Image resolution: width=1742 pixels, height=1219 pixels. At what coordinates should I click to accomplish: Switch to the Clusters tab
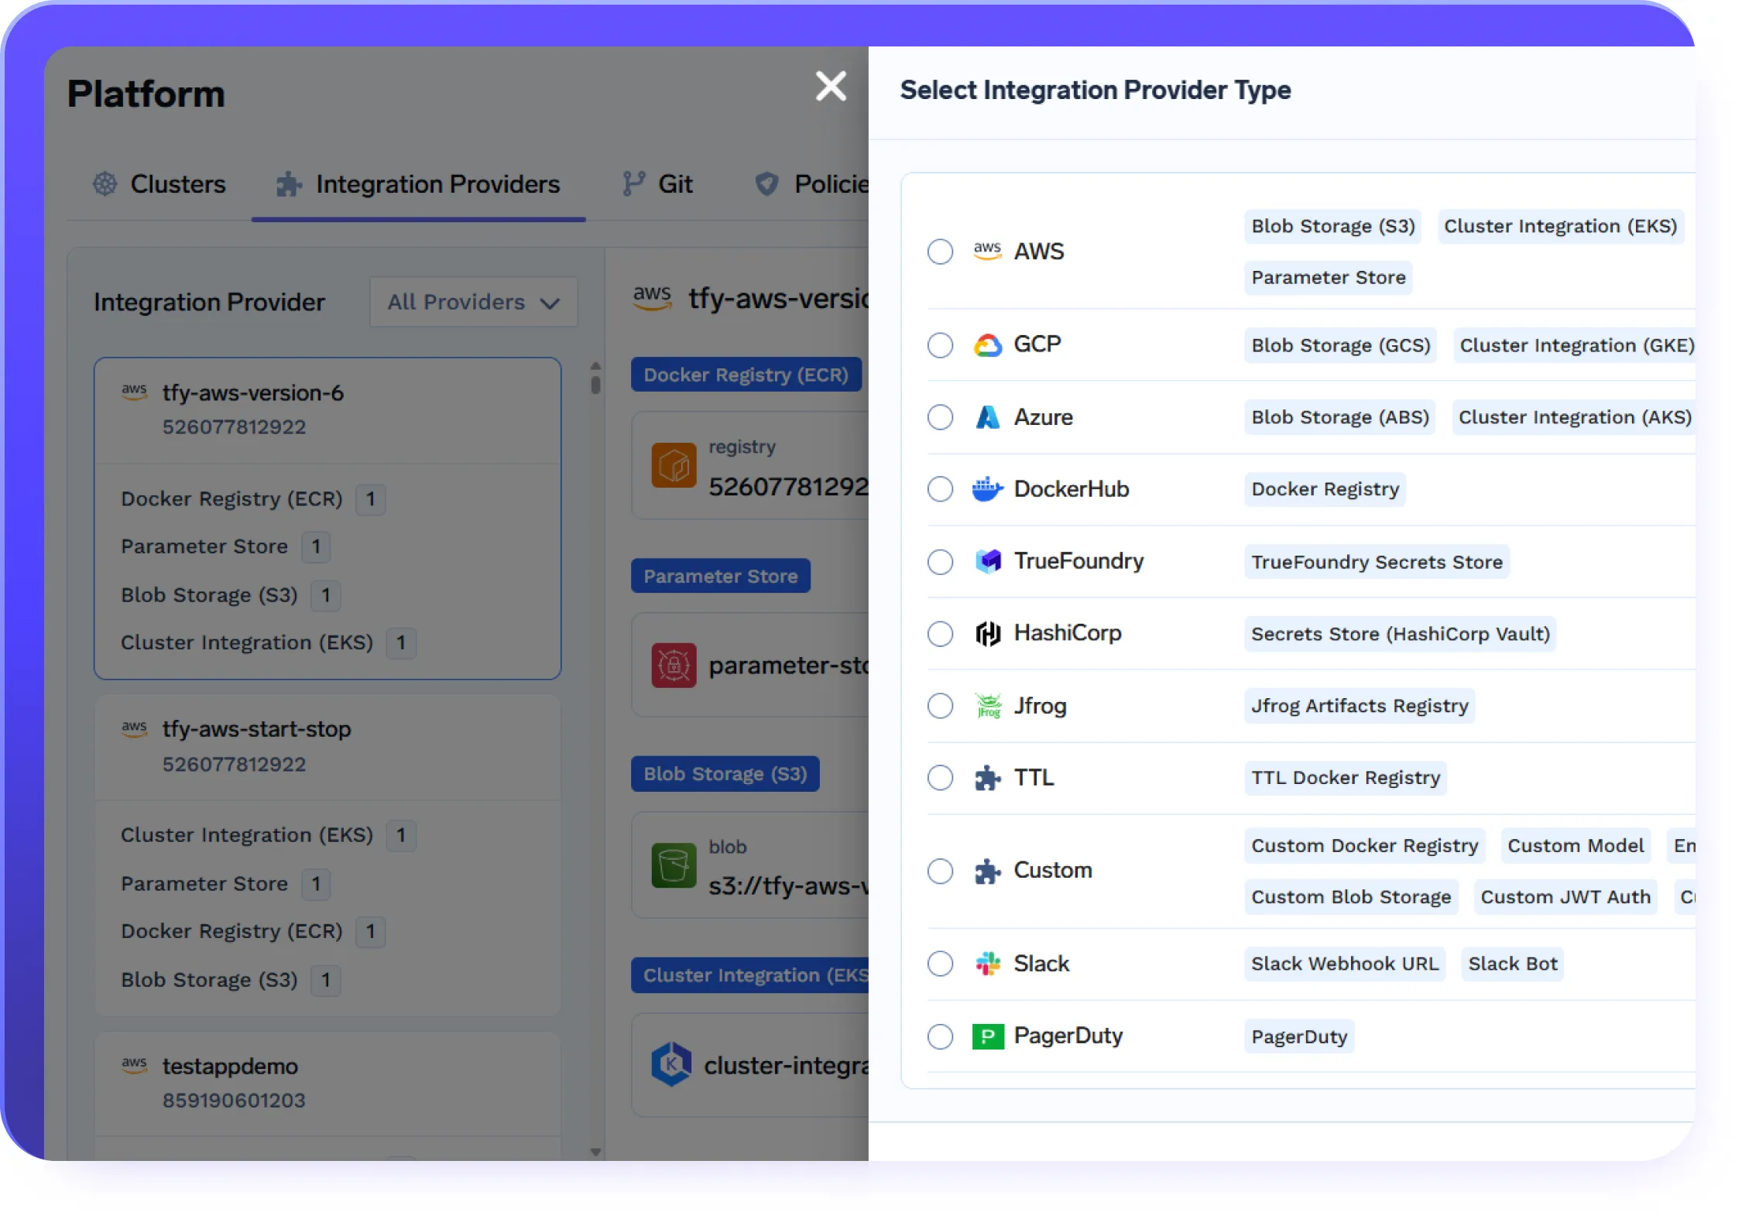point(177,183)
